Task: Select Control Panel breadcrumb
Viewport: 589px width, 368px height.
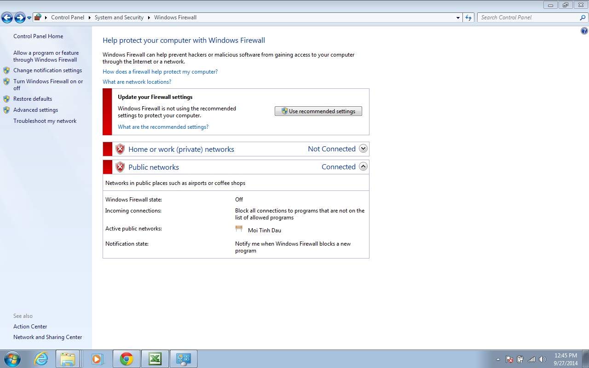Action: tap(68, 17)
